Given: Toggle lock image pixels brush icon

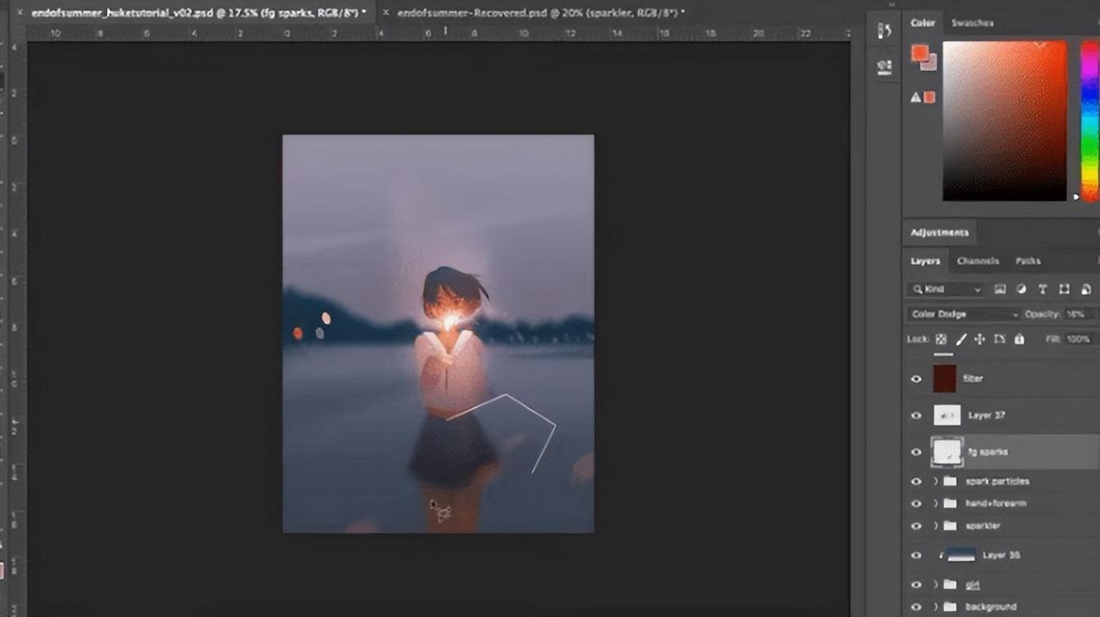Looking at the screenshot, I should (961, 340).
